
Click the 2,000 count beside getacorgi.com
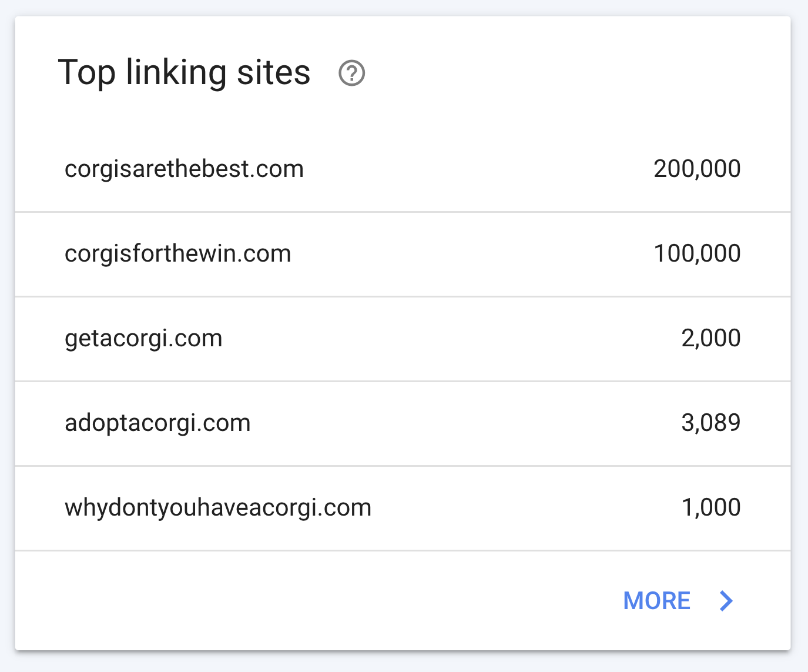pos(711,338)
